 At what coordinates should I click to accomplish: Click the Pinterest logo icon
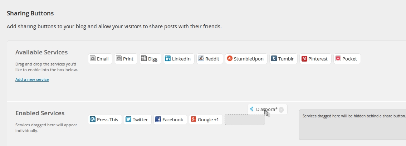click(x=304, y=59)
